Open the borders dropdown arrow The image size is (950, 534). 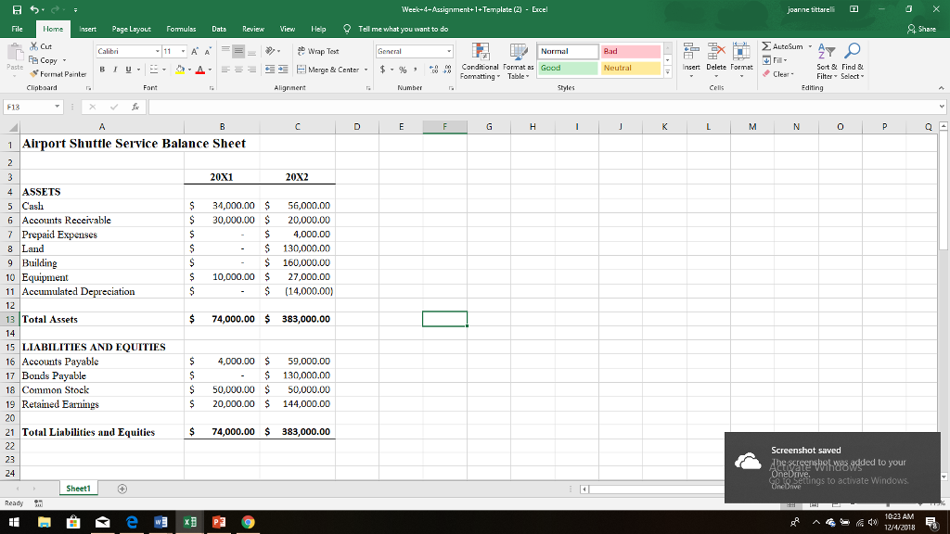163,70
